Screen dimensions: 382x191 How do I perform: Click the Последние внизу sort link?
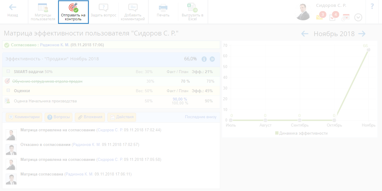[x=200, y=117]
